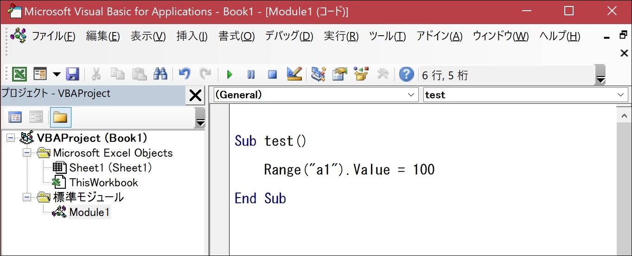Save the workbook with the floppy disk icon
This screenshot has width=632, height=256.
coord(72,74)
